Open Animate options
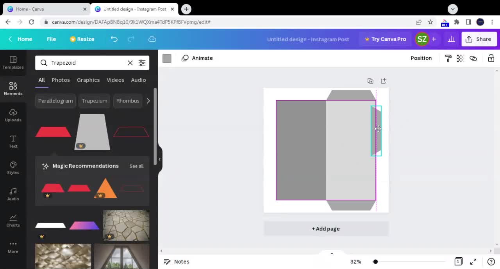The image size is (500, 269). pyautogui.click(x=197, y=58)
